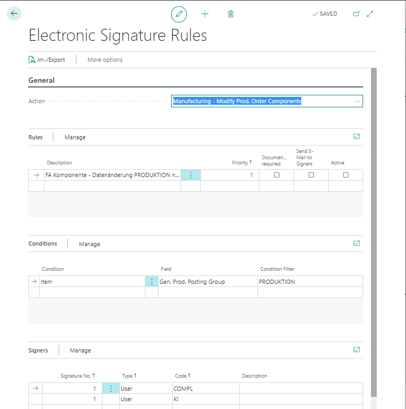Image resolution: width=406 pixels, height=409 pixels.
Task: Sort signers by Code column
Action: point(183,376)
